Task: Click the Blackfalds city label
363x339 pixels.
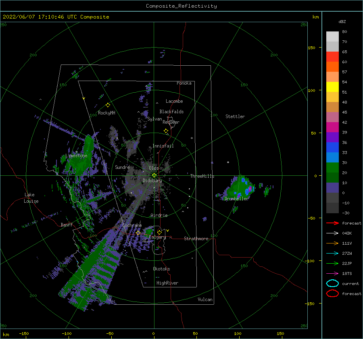Action: pyautogui.click(x=171, y=112)
